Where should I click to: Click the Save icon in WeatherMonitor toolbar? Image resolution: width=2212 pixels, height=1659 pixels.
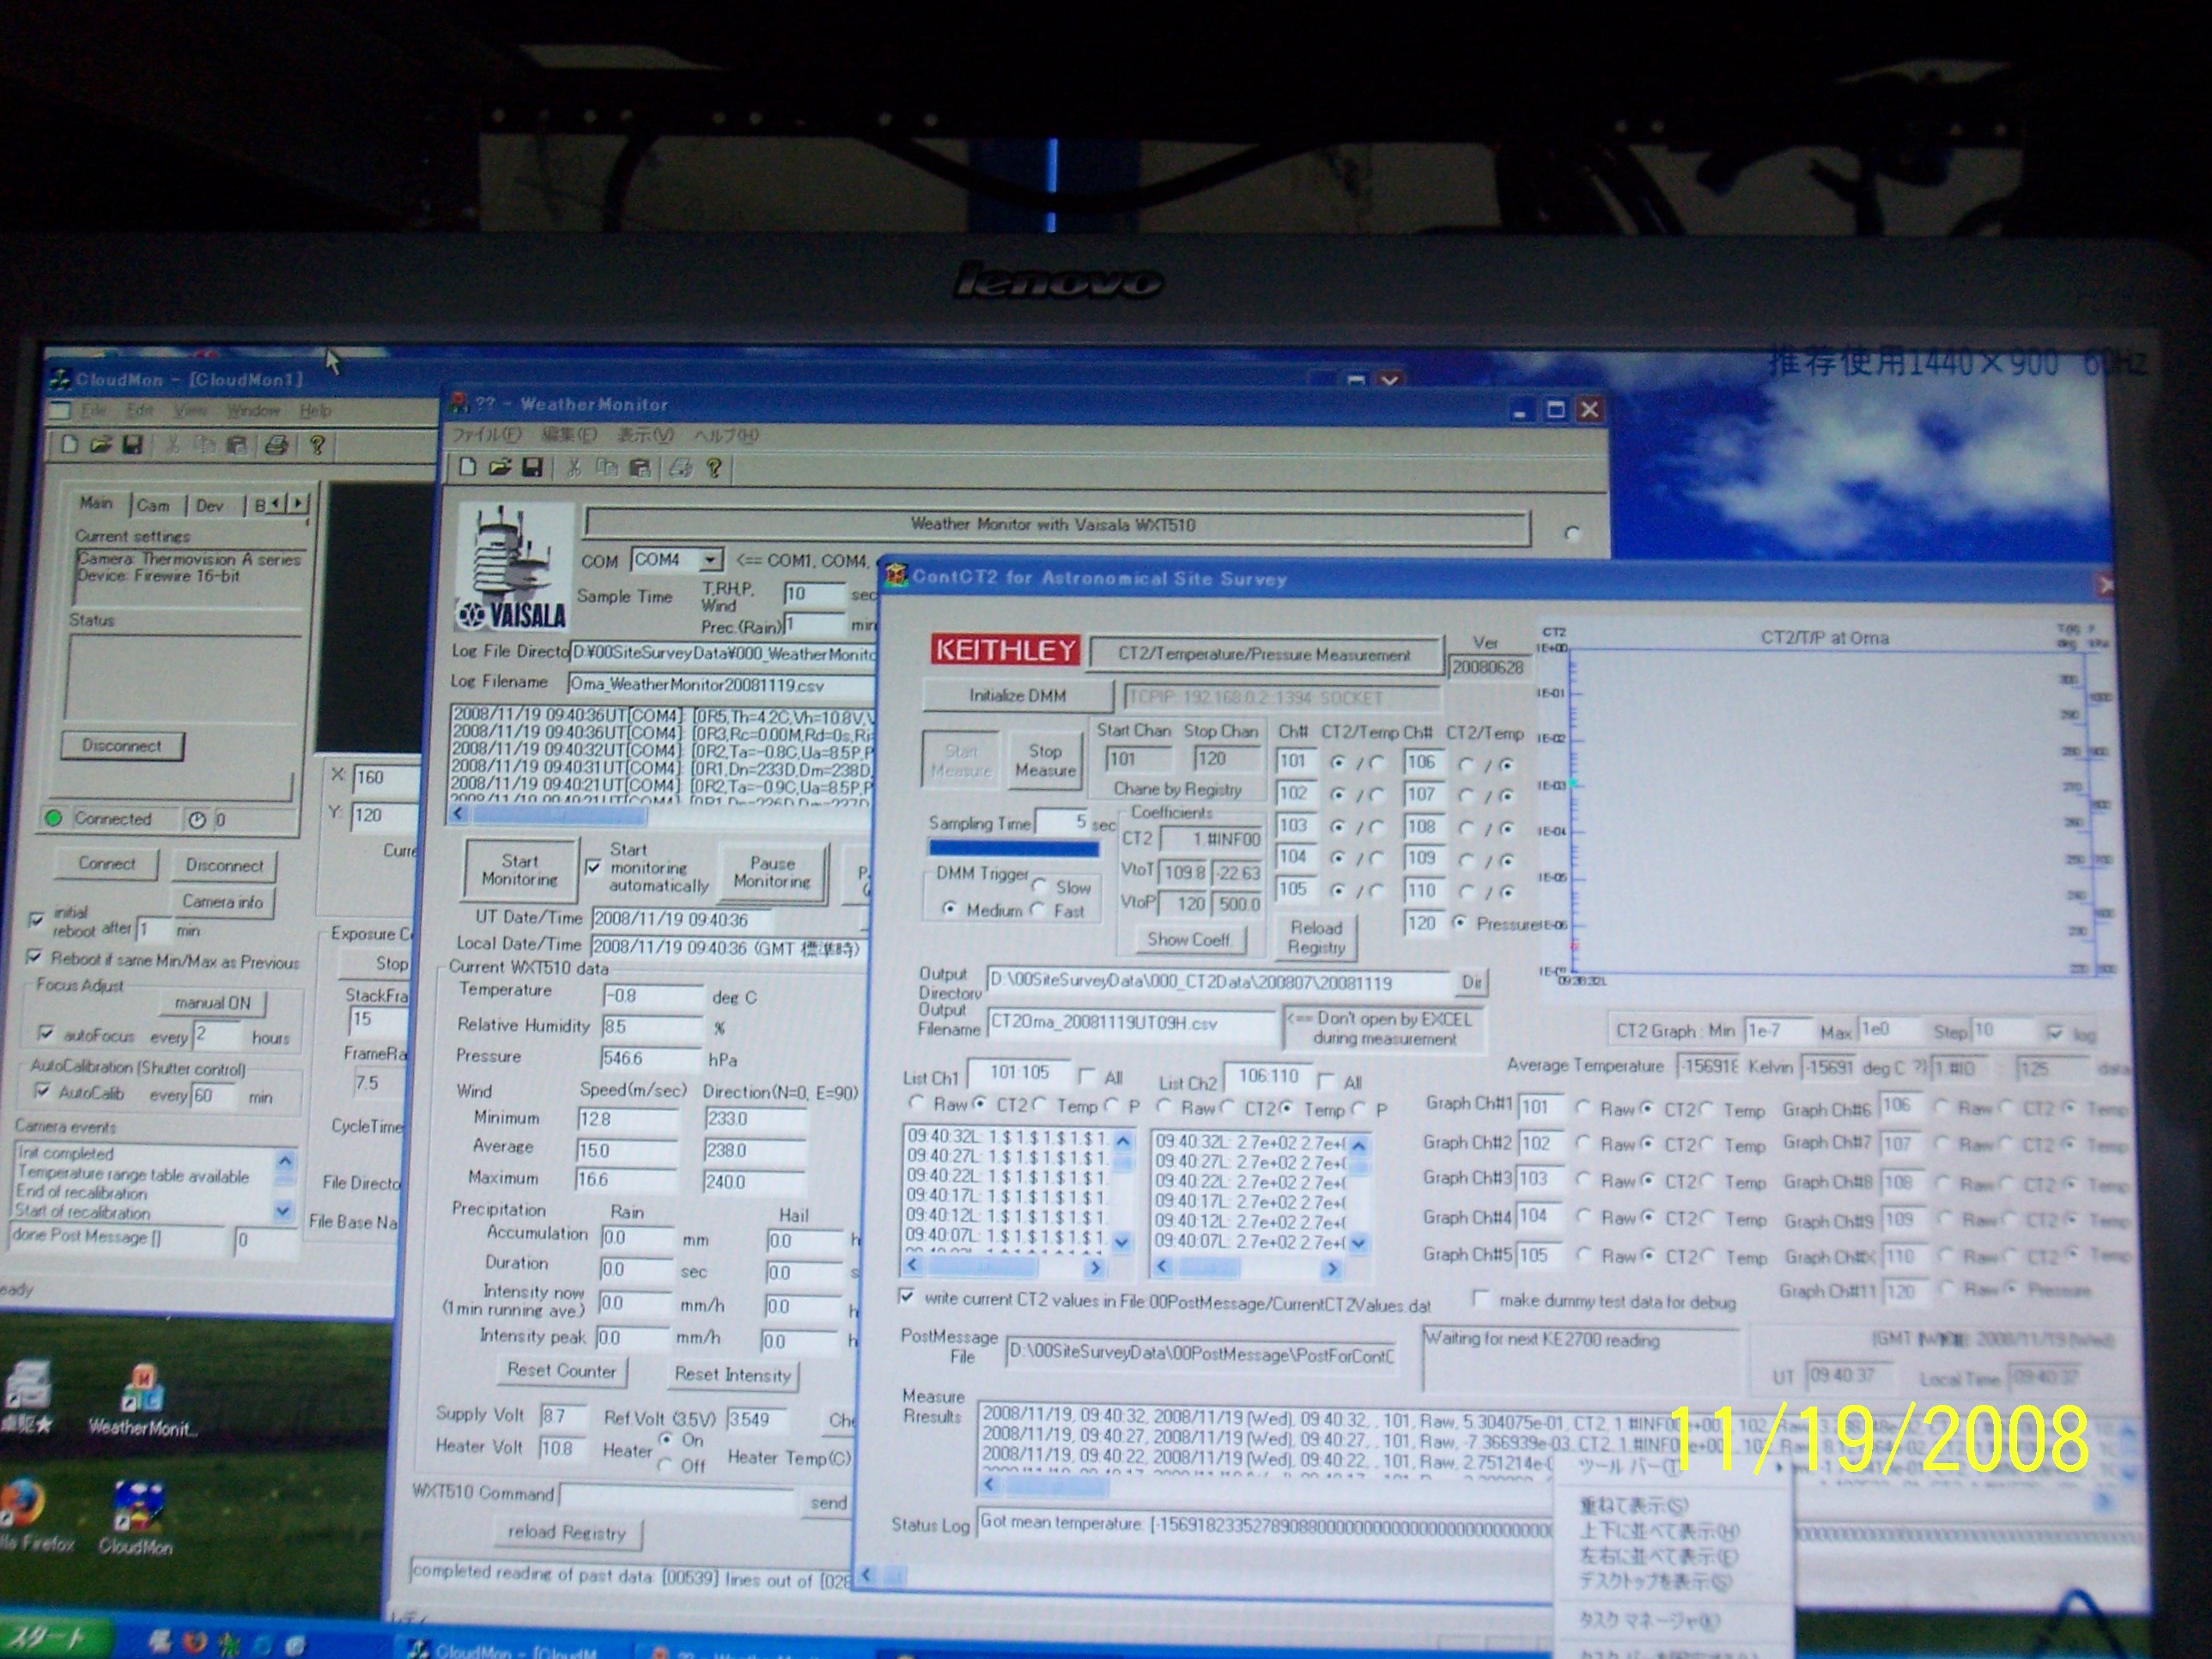533,467
